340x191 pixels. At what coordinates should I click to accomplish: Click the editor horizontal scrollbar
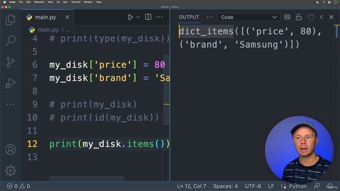click(x=87, y=178)
